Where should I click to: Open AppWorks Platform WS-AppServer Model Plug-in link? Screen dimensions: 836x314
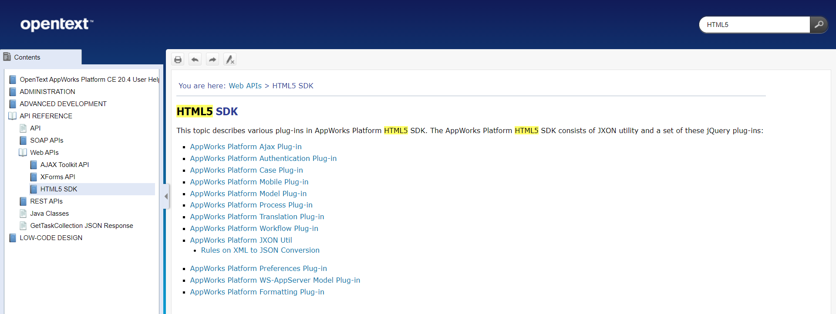coord(275,281)
